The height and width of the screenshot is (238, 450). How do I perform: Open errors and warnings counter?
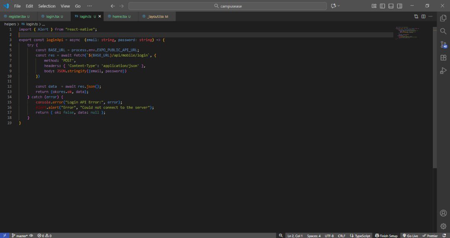45,236
